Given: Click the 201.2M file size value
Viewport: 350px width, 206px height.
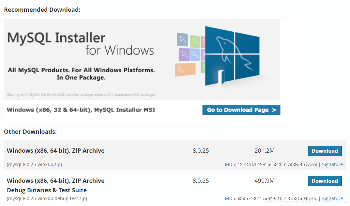Looking at the screenshot, I should (x=265, y=151).
